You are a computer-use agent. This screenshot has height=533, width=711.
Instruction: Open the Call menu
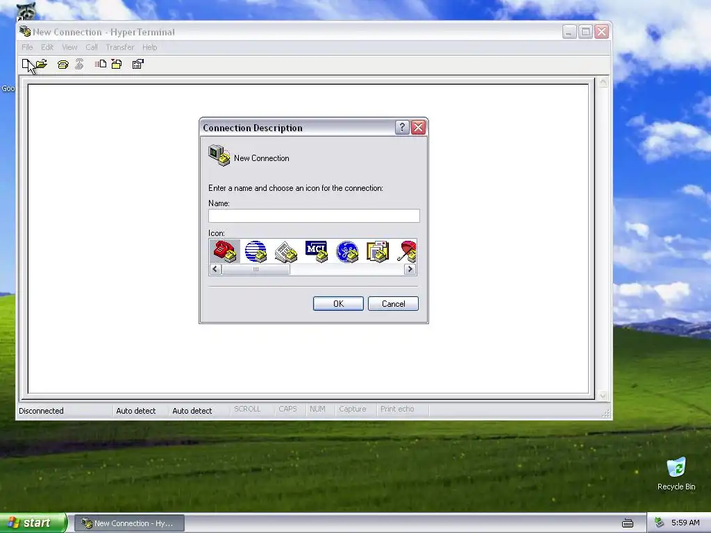tap(92, 47)
